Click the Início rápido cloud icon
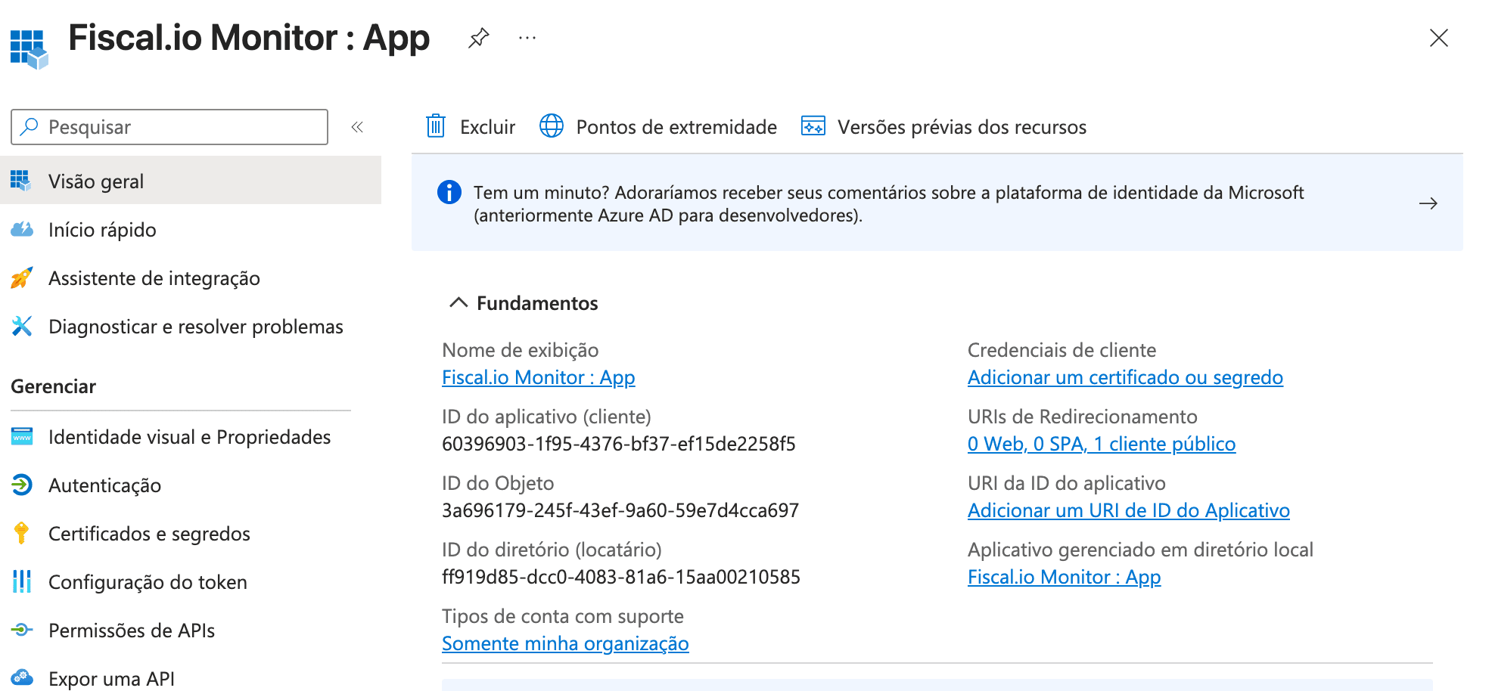 [22, 229]
